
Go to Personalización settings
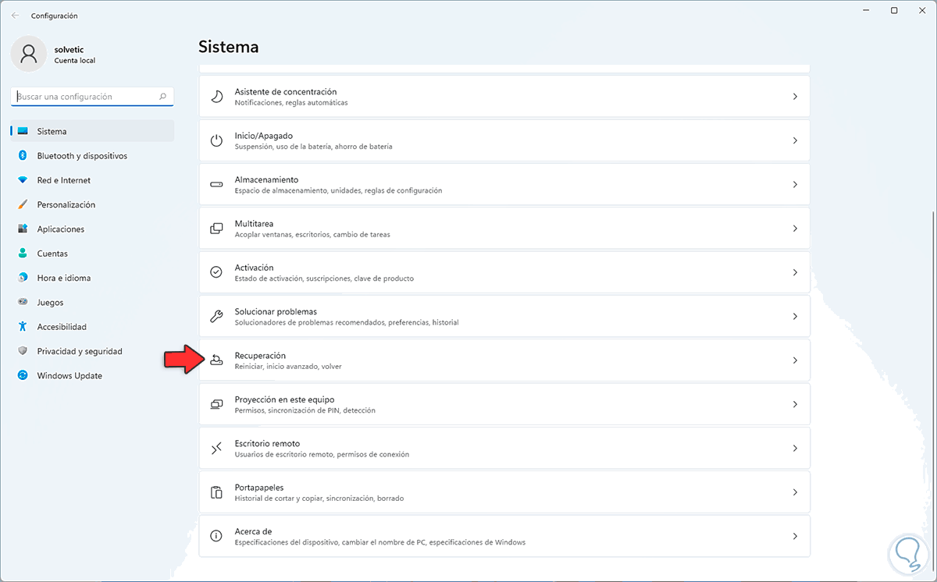click(x=66, y=204)
